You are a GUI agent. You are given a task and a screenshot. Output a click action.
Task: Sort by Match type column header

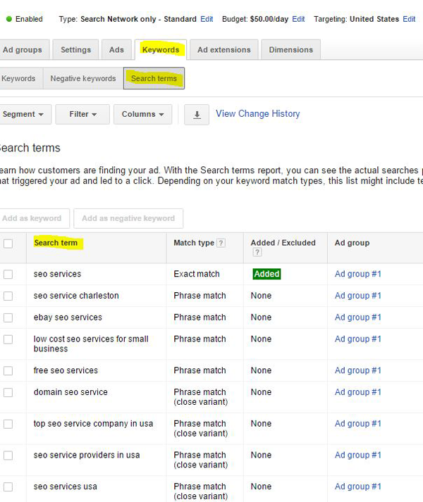pos(194,243)
